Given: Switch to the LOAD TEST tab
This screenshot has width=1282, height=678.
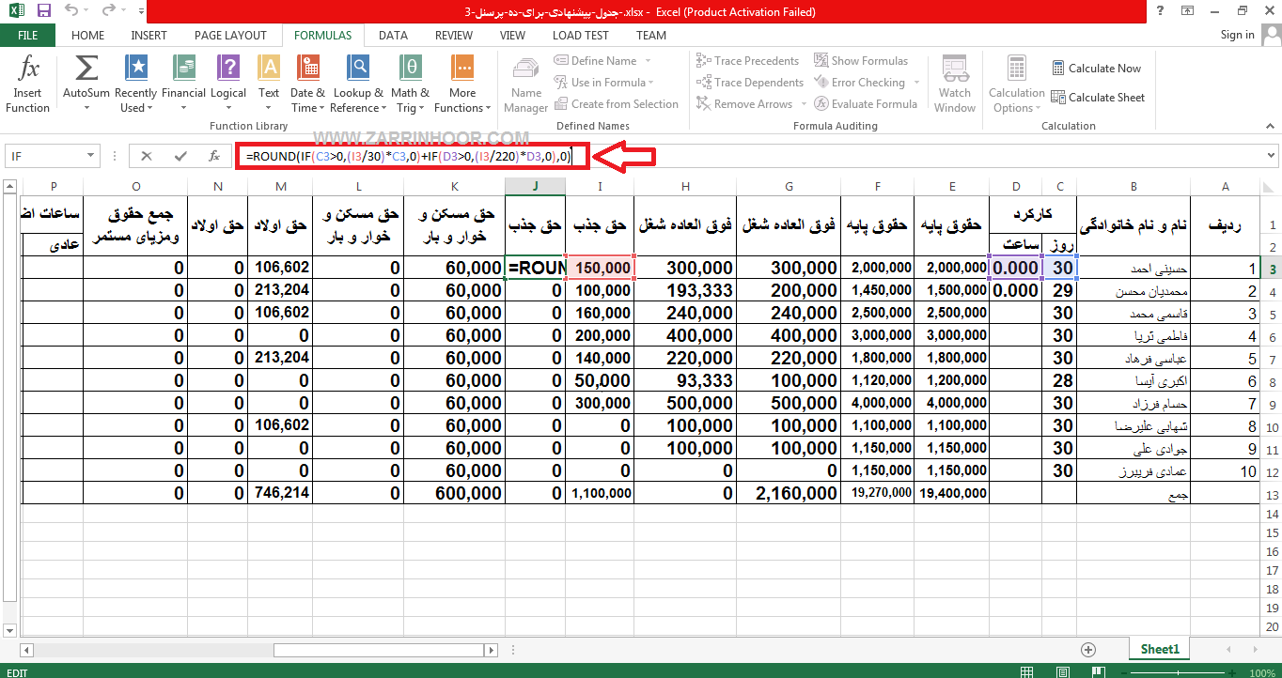Looking at the screenshot, I should click(x=581, y=36).
